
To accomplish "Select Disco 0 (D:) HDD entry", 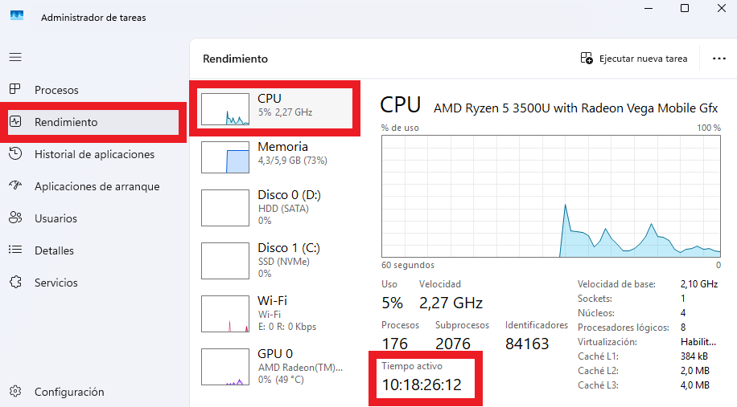I will click(x=274, y=207).
